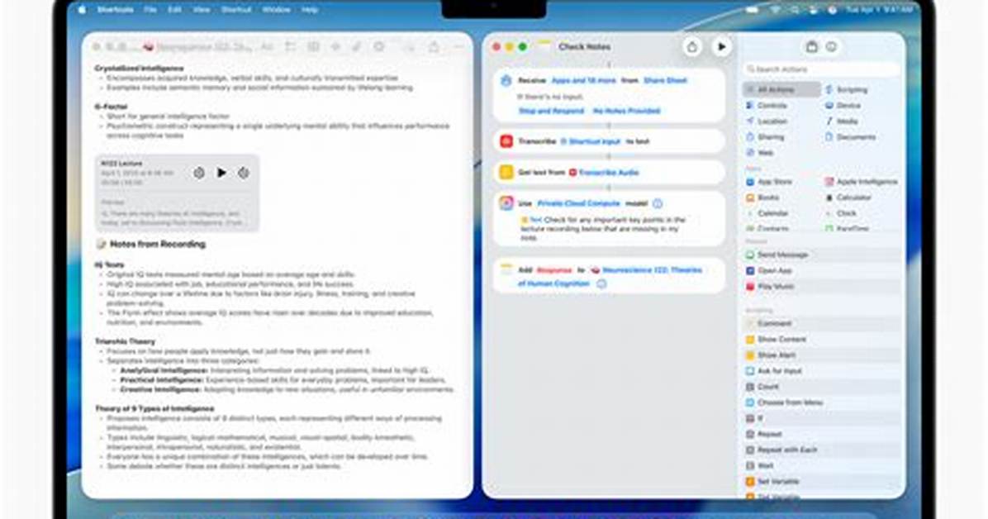Open the 'Transcribe Audio' variable token
988x519 pixels.
[604, 172]
